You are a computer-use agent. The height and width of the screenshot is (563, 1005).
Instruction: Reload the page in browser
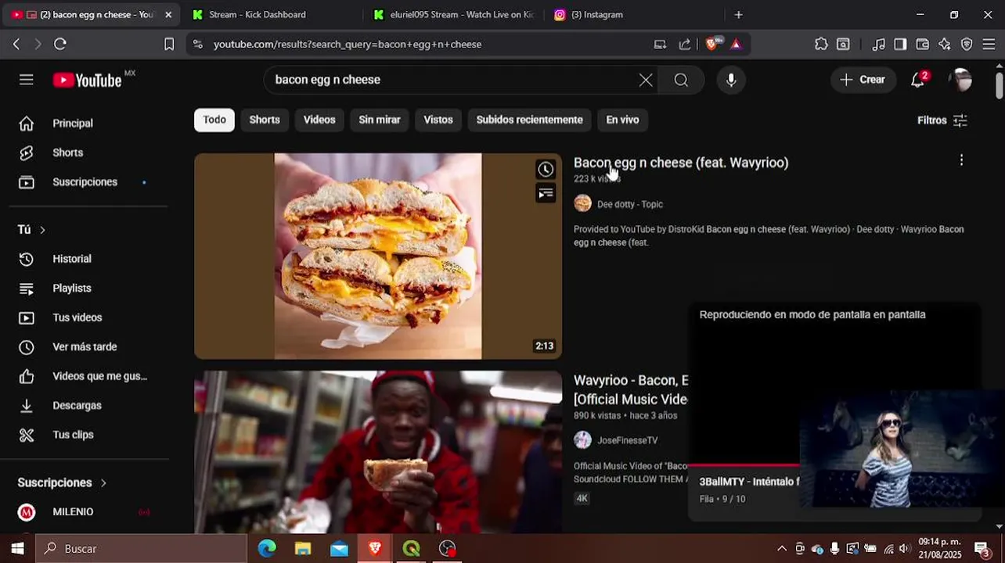[x=60, y=45]
